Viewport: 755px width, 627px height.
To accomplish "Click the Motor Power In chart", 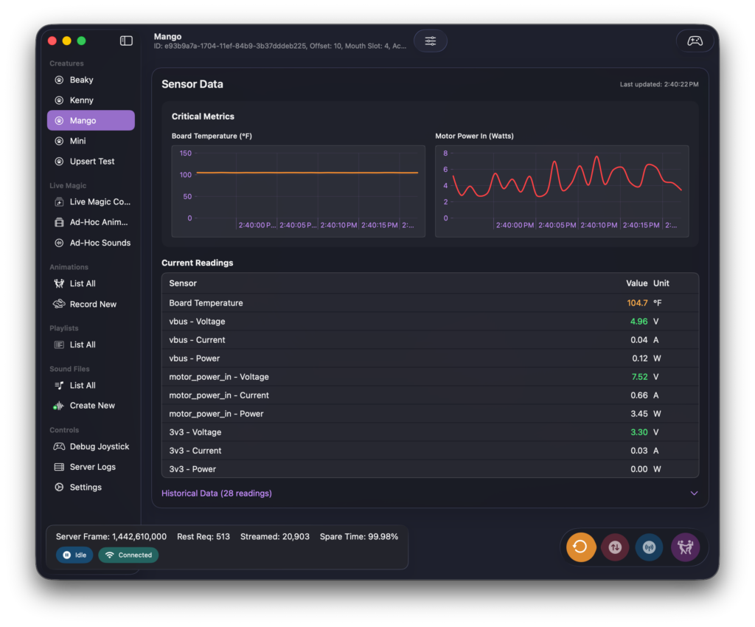I will click(562, 190).
